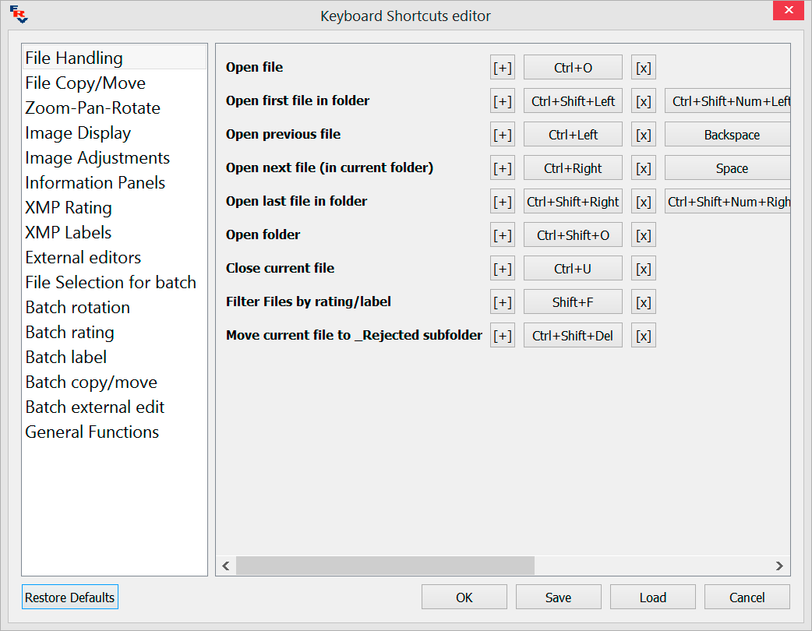Open the XMP Rating category
Viewport: 812px width, 631px height.
click(x=69, y=208)
